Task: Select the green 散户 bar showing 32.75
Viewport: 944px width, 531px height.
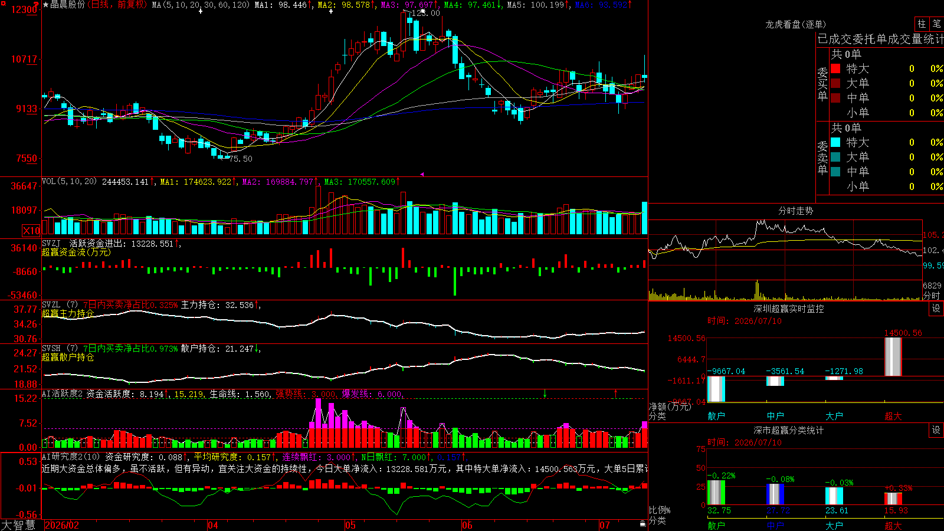Action: (716, 493)
